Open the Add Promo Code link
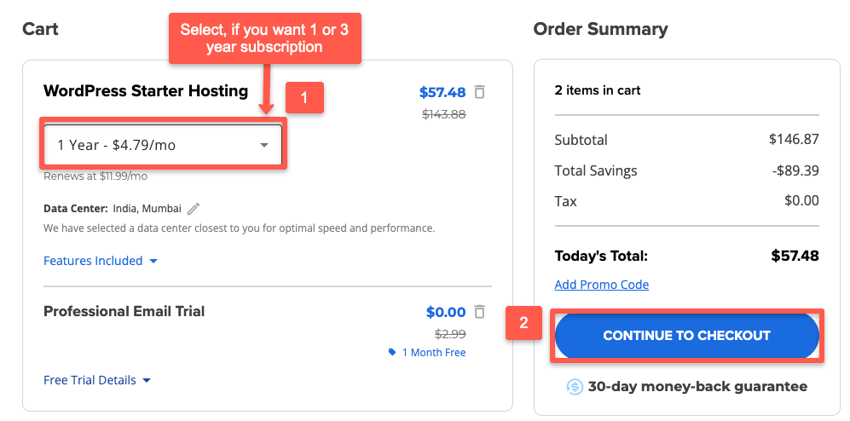850x421 pixels. click(x=601, y=285)
